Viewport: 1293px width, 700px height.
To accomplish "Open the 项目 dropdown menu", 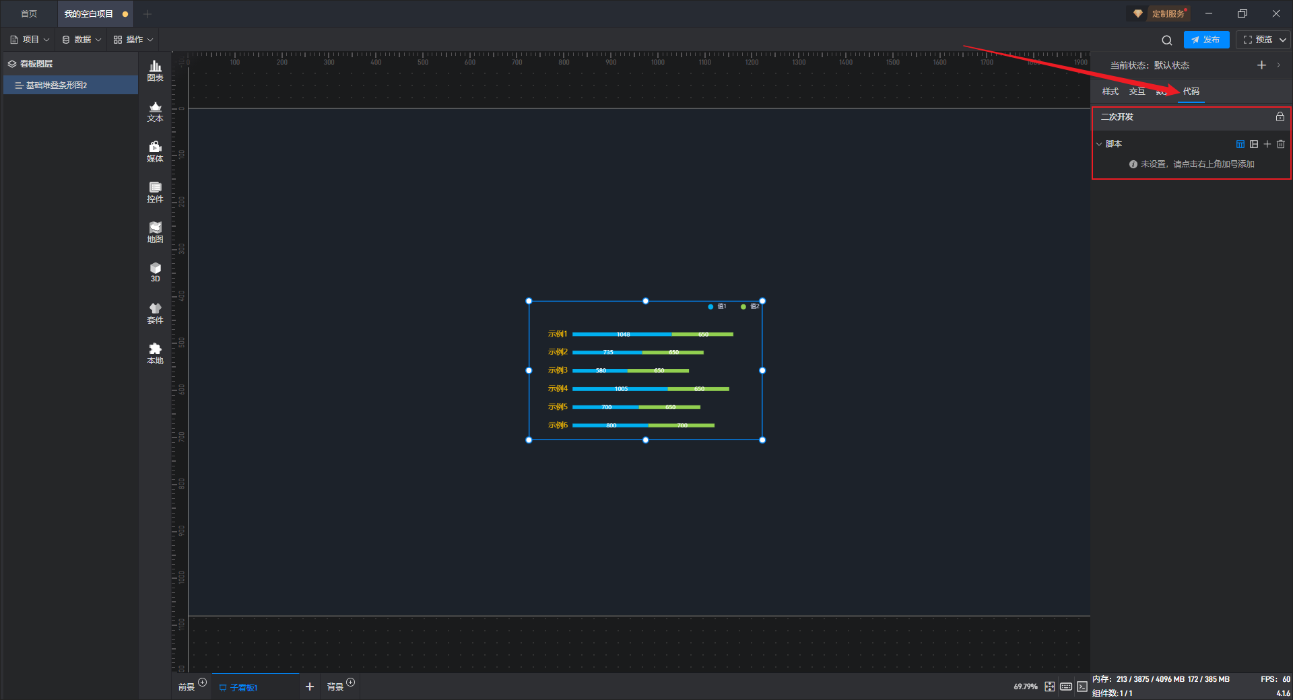I will tap(30, 40).
